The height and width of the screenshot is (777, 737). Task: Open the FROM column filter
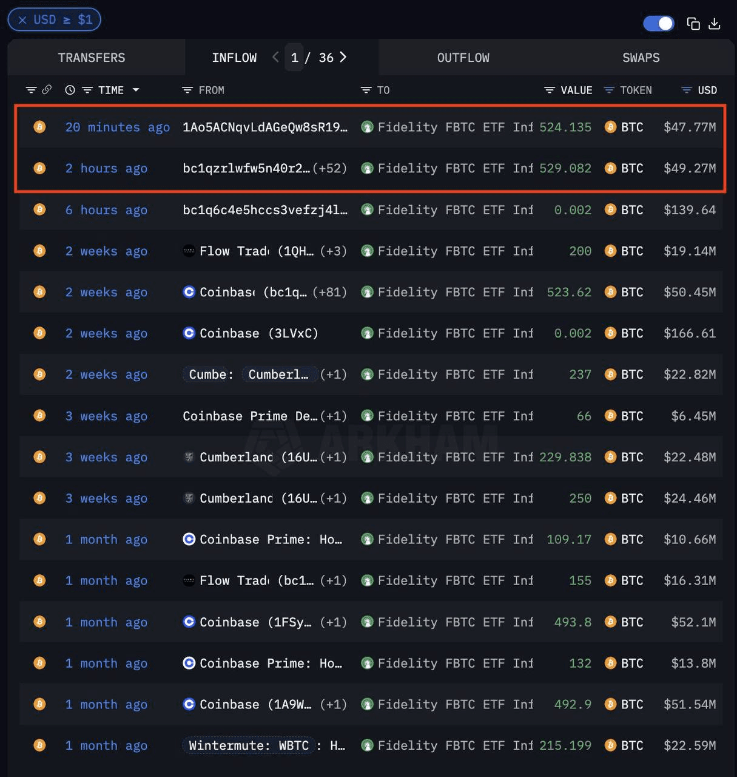[187, 90]
